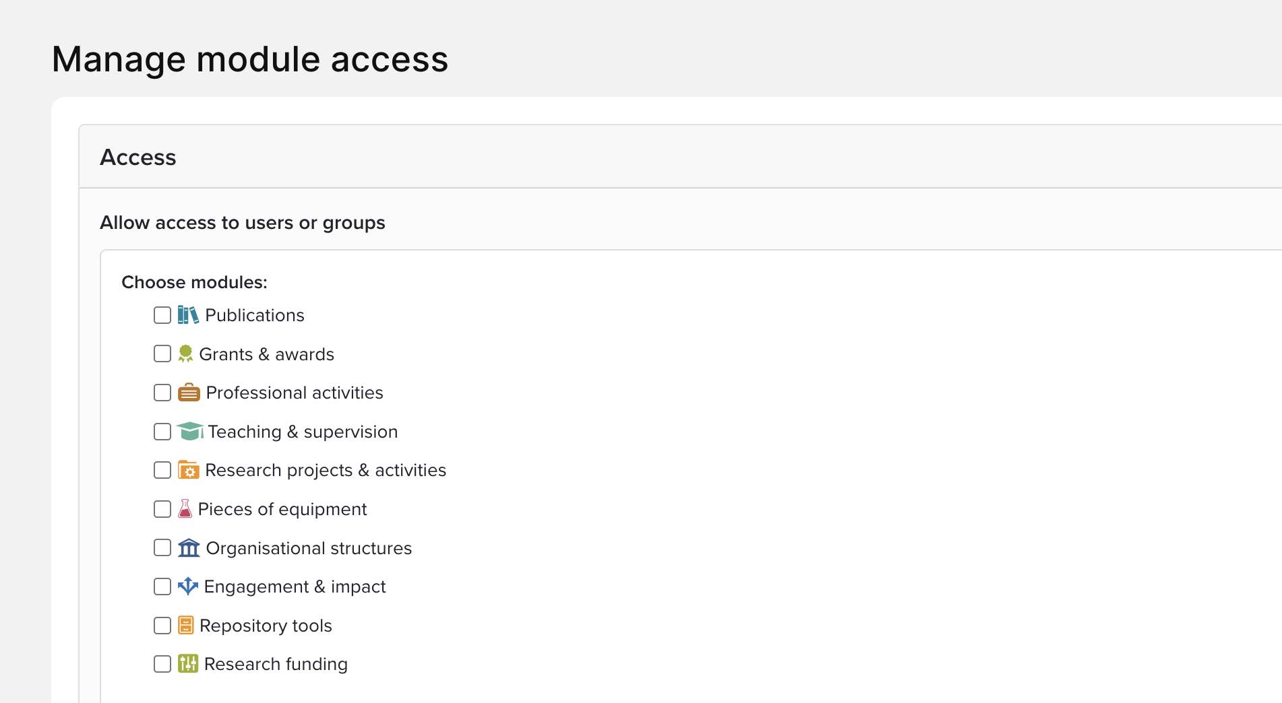The image size is (1282, 703).
Task: Click the Professional activities briefcase icon
Action: tap(189, 393)
